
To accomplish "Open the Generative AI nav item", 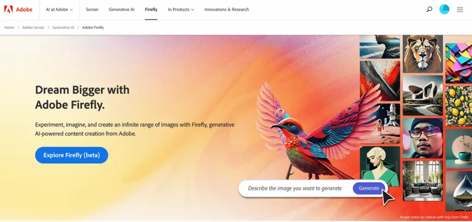I will click(x=122, y=10).
